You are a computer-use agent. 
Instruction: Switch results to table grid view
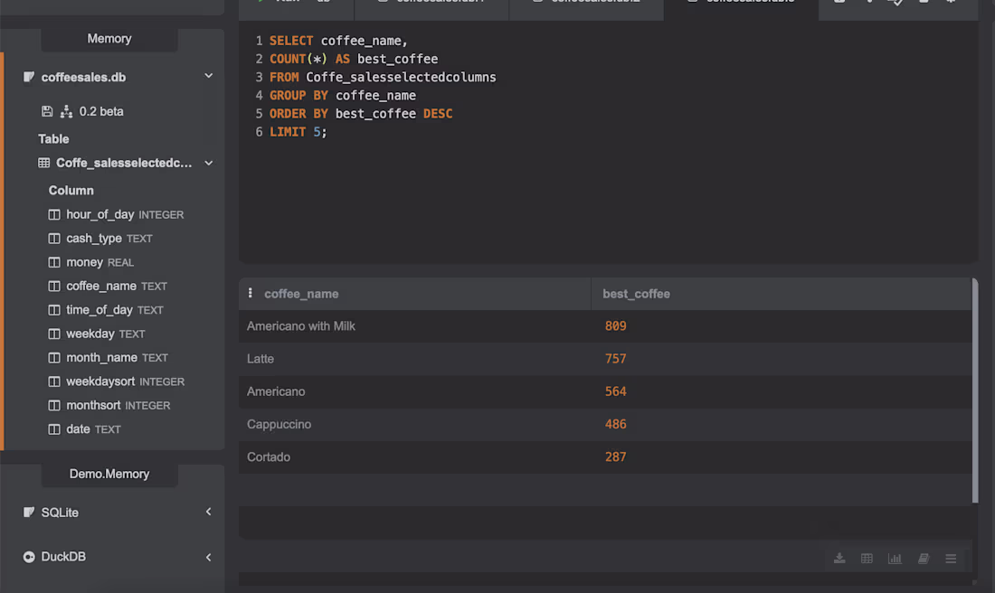tap(867, 558)
